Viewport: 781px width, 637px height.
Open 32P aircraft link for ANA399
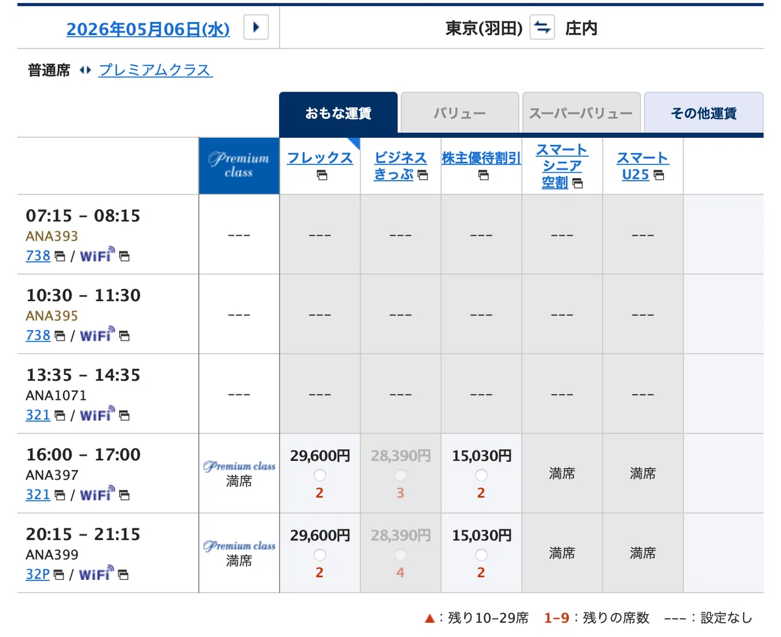tap(38, 574)
